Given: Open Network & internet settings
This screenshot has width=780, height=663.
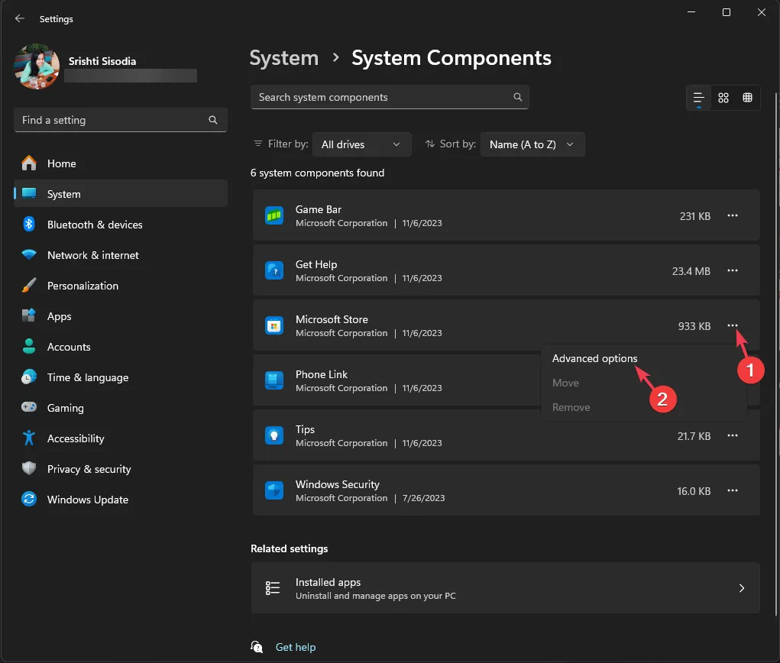Looking at the screenshot, I should pyautogui.click(x=121, y=255).
